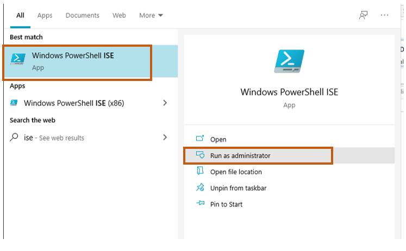Open the three-dot options menu
This screenshot has height=251, width=406.
point(384,15)
